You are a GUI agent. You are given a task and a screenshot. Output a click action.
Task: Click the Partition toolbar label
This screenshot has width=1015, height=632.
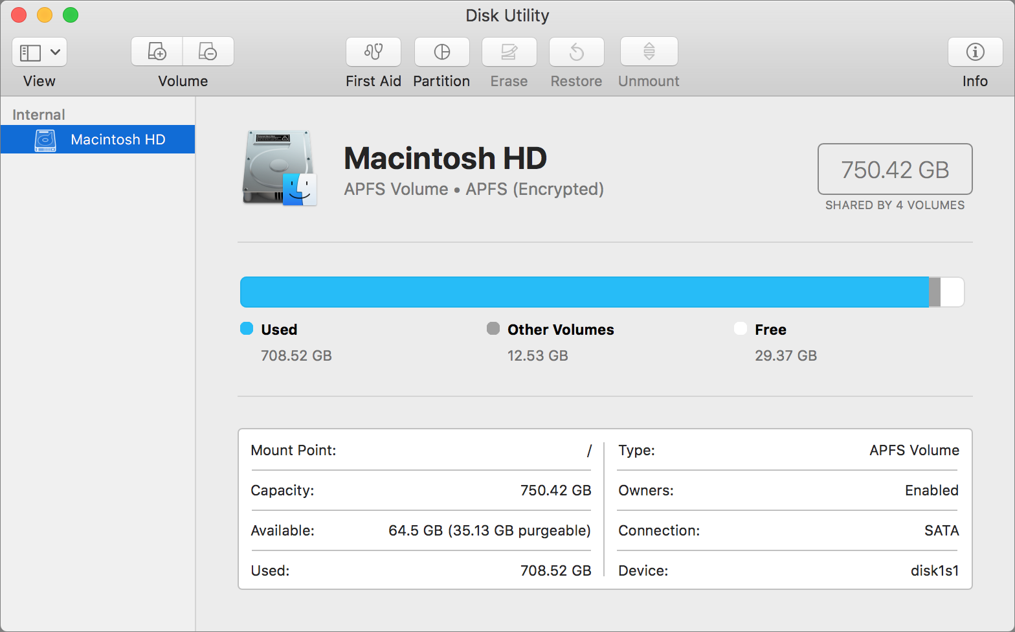coord(441,81)
